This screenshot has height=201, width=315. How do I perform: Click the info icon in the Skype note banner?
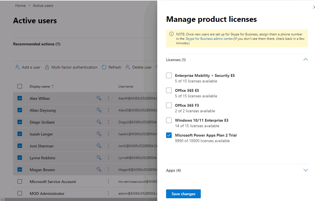[x=171, y=34]
